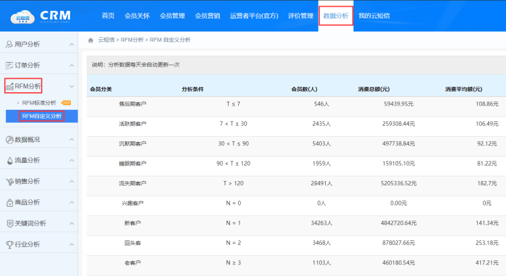Click the 兴趣客户 row label
This screenshot has width=506, height=276.
133,203
